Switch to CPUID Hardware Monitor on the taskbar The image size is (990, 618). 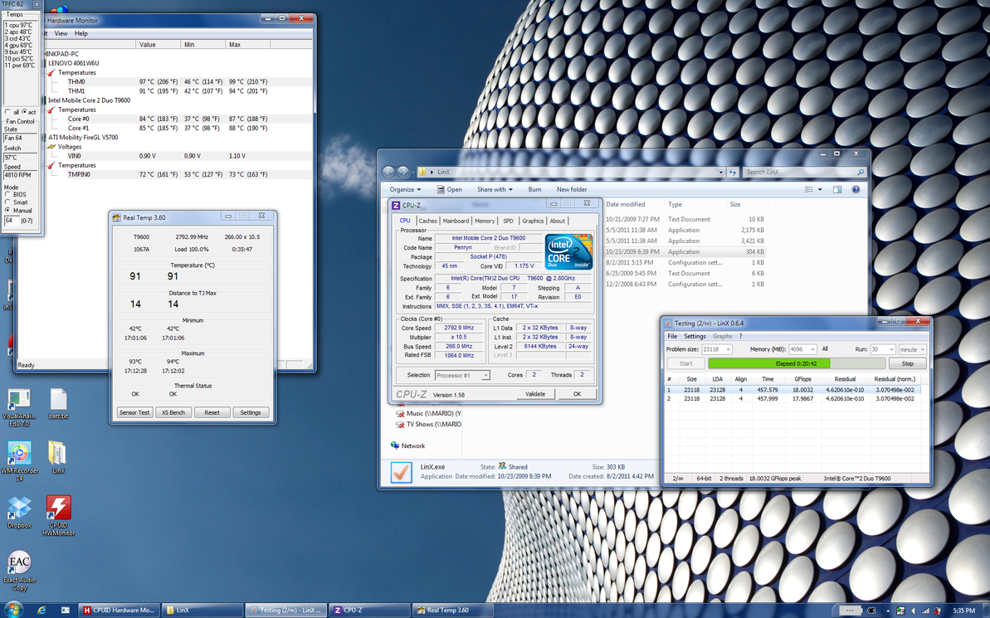[119, 611]
